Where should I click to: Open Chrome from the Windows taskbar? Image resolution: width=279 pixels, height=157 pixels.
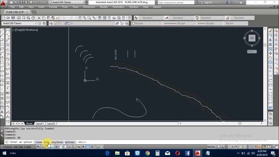pyautogui.click(x=147, y=153)
